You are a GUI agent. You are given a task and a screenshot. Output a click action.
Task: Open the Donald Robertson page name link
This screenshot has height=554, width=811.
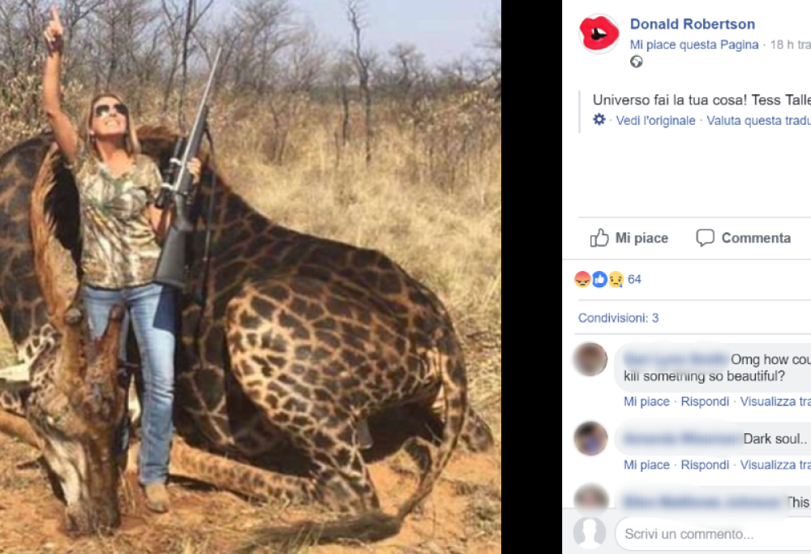692,24
